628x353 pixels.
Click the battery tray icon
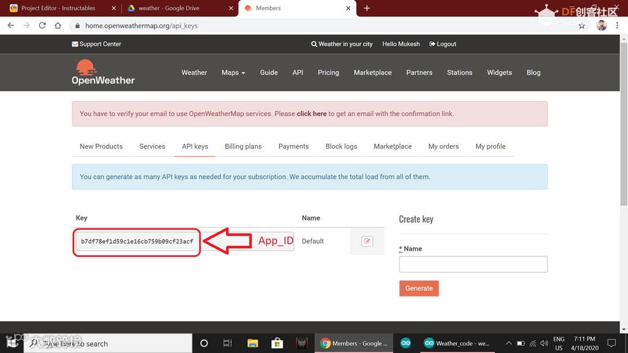tap(521, 343)
